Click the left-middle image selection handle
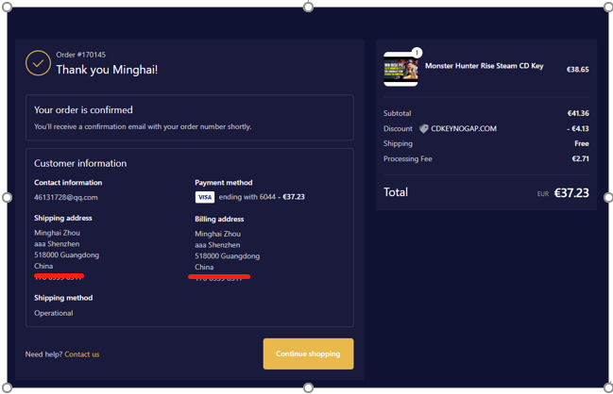The height and width of the screenshot is (394, 613). pos(7,197)
